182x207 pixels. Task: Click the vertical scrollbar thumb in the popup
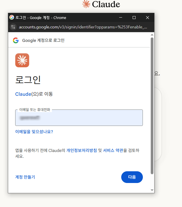(152, 105)
